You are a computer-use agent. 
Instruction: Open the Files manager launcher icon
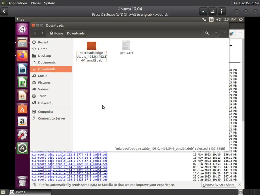tap(22, 42)
